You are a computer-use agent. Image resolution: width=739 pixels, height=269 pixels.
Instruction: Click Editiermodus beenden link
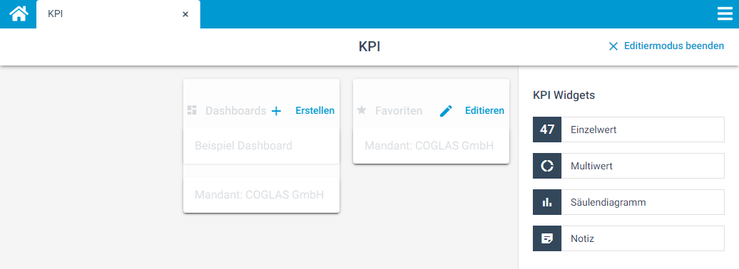[673, 46]
